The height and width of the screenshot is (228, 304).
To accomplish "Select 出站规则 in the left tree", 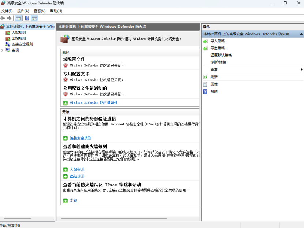I will [x=19, y=39].
